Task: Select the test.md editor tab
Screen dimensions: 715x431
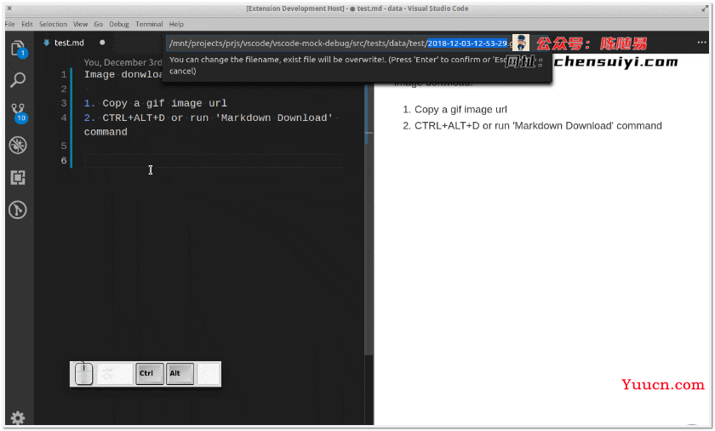Action: tap(74, 43)
